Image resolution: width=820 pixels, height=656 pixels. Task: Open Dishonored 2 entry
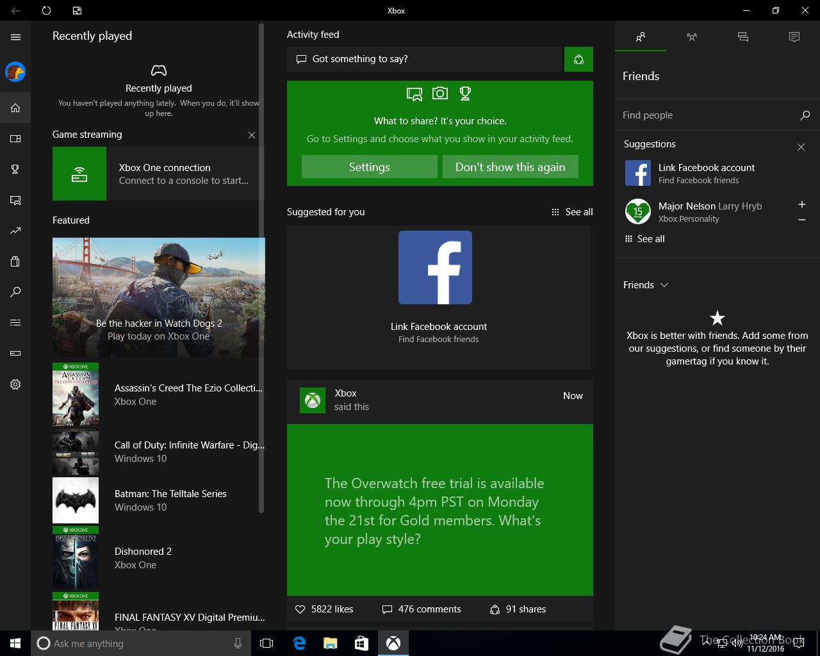(158, 558)
